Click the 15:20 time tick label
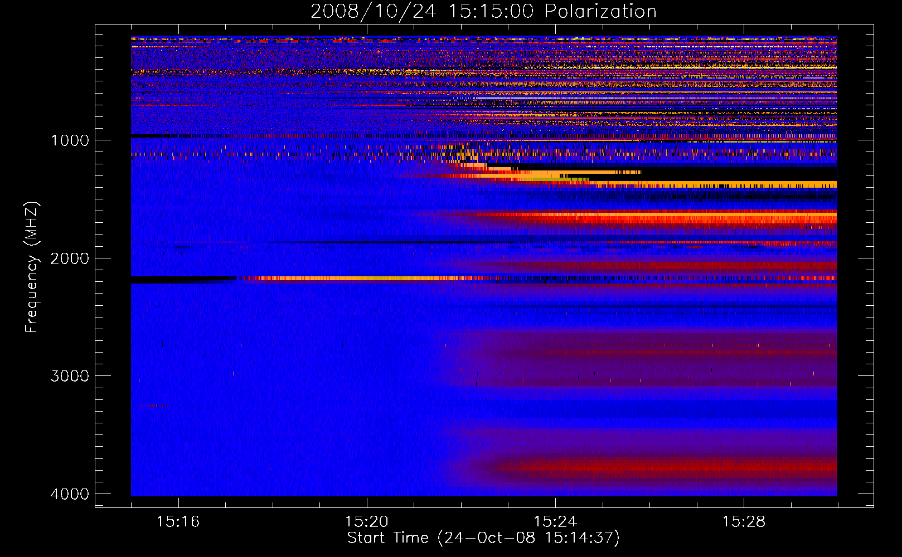Viewport: 902px width, 557px height. [366, 522]
